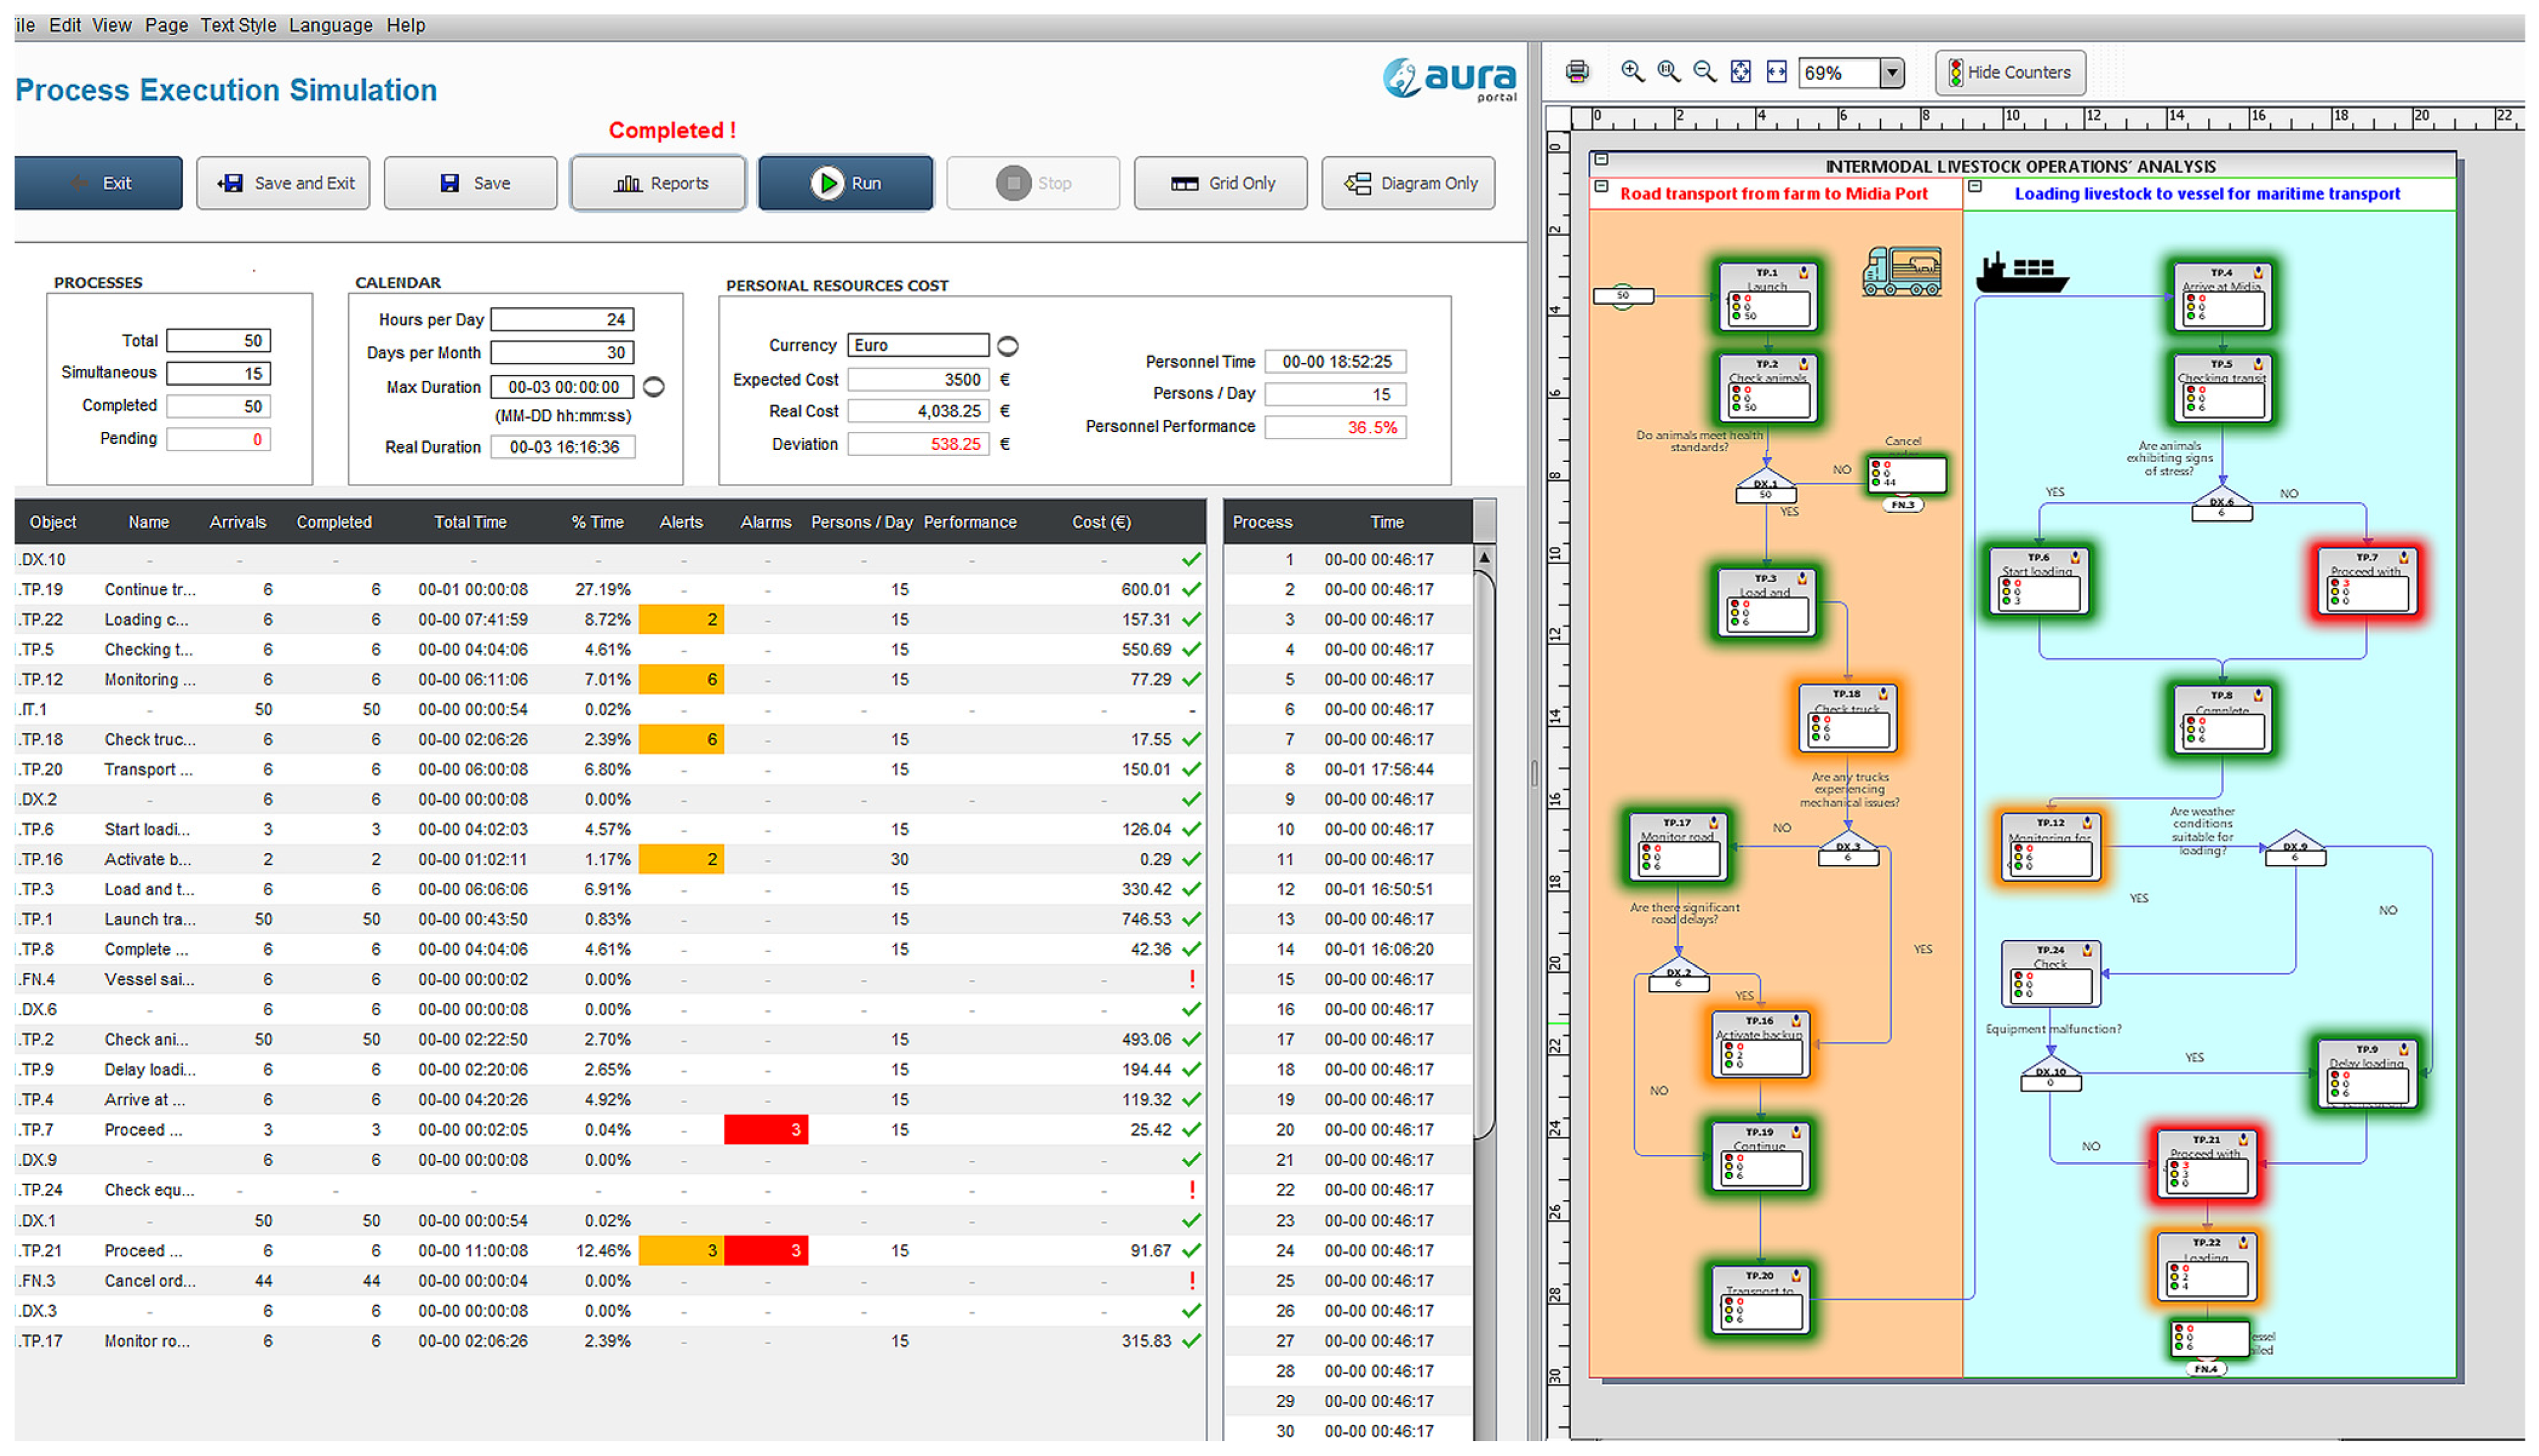Collapse the Road transport lane
The height and width of the screenshot is (1456, 2539).
[1602, 187]
